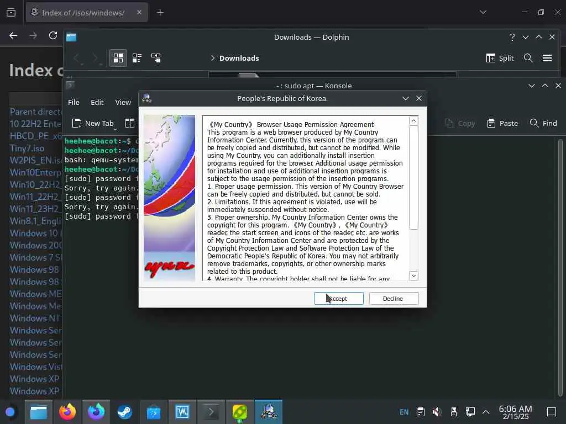Screen dimensions: 566x424
Task: Open removable devices tray icon
Action: click(x=454, y=412)
